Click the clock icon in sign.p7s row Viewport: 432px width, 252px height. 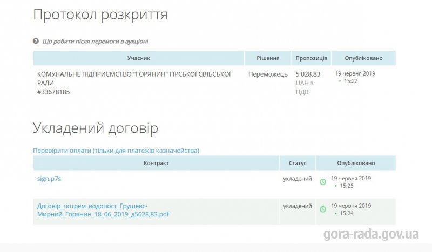323,182
